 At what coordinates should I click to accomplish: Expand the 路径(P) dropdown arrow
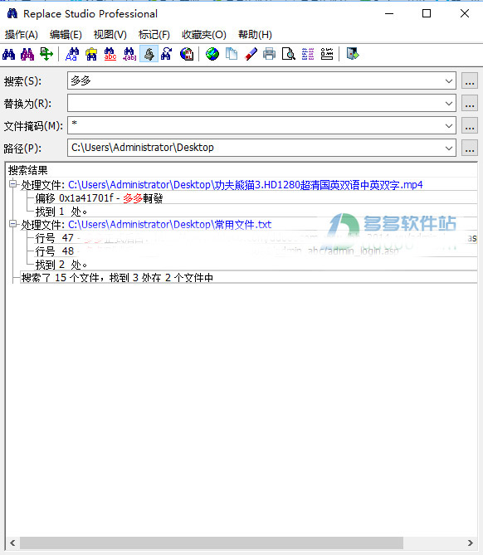pyautogui.click(x=449, y=148)
